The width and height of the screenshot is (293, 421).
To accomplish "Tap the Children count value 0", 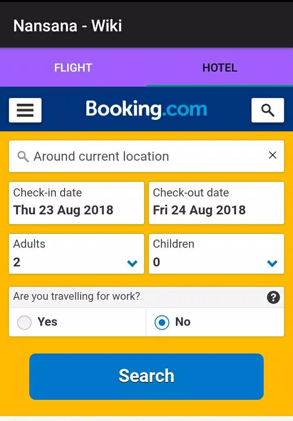I will tap(156, 262).
